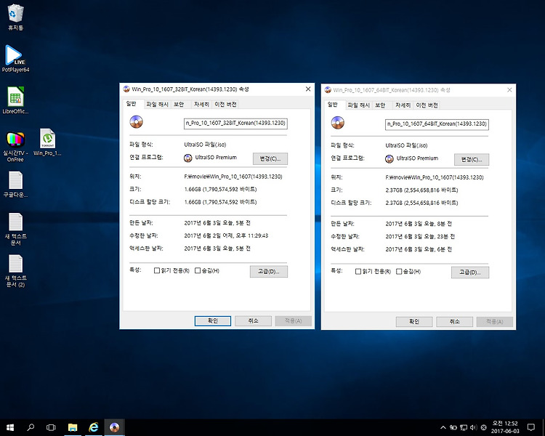Click 변경(C)... button in 64BIT window
This screenshot has width=545, height=436.
click(x=472, y=160)
